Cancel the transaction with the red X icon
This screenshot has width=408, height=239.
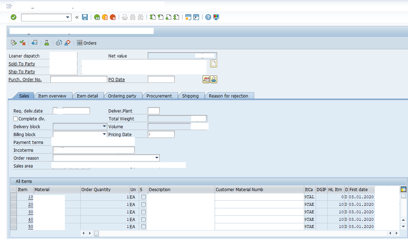(113, 17)
